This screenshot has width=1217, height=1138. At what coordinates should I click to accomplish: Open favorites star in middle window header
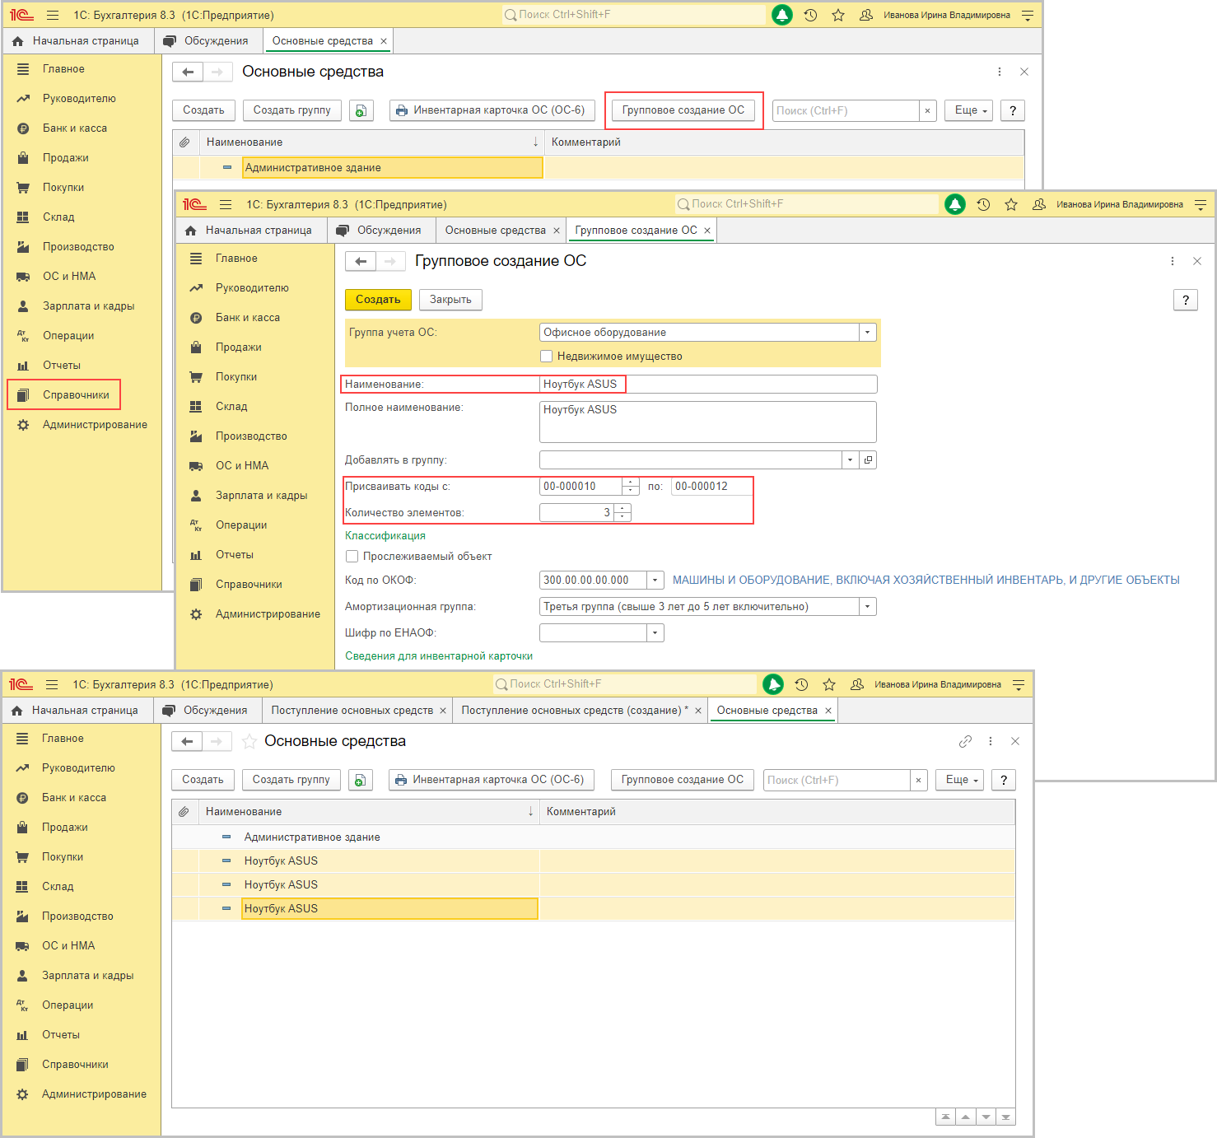[x=1011, y=204]
